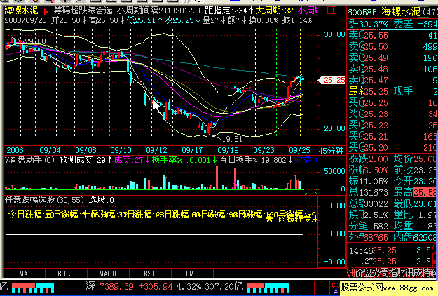The image size is (438, 296).
Task: Switch to the BOLL indicator tab
Action: tap(66, 274)
